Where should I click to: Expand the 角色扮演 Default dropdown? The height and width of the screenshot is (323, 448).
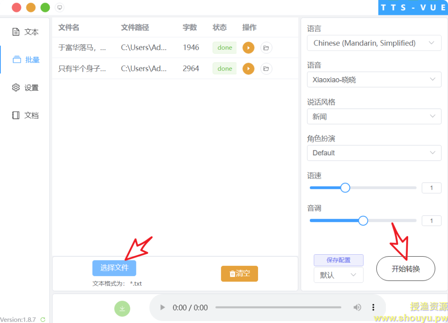tap(374, 153)
